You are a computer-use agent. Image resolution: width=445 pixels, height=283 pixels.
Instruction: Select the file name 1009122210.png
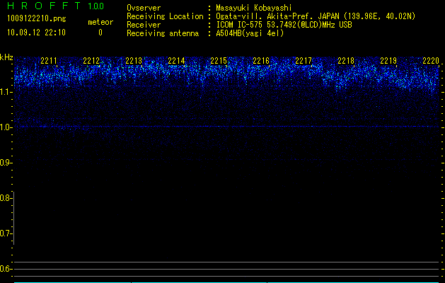(x=37, y=18)
